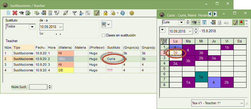Toggle the graduation cap button in Curie toolbar
251x109 pixels.
[x=194, y=23]
